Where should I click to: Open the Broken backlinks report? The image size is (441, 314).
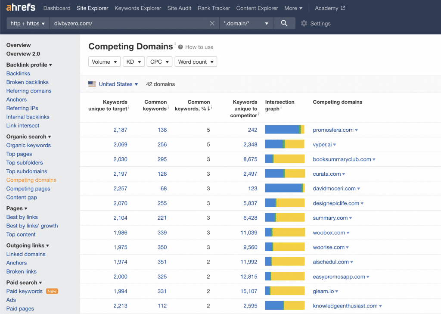[27, 82]
